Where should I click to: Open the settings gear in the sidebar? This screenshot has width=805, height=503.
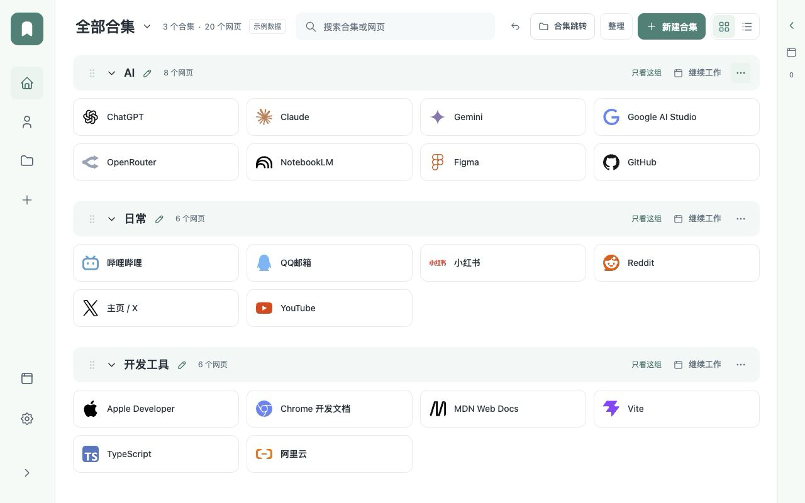(x=27, y=419)
